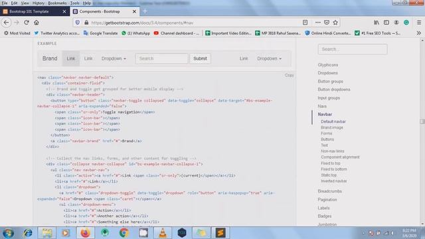Click the active Link in navbar

pyautogui.click(x=71, y=58)
